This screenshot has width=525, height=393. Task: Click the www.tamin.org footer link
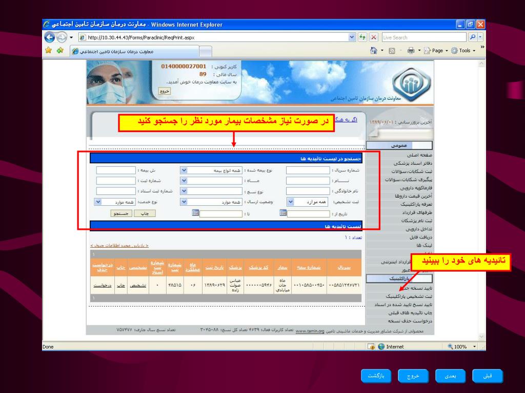(310, 331)
